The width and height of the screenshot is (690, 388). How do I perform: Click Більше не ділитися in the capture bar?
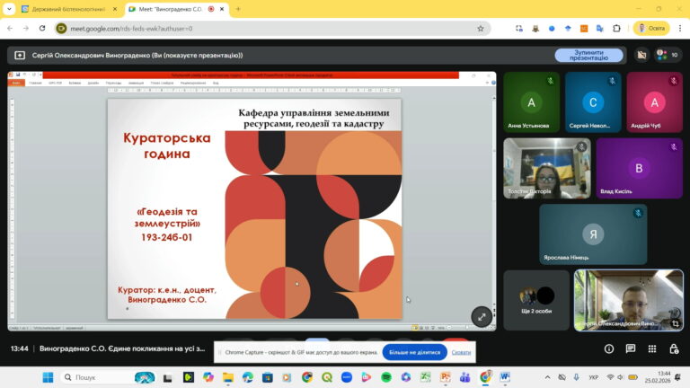414,352
